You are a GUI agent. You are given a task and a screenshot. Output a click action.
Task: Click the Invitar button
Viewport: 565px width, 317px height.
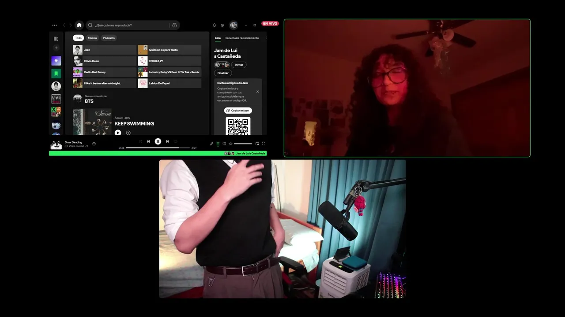[239, 65]
